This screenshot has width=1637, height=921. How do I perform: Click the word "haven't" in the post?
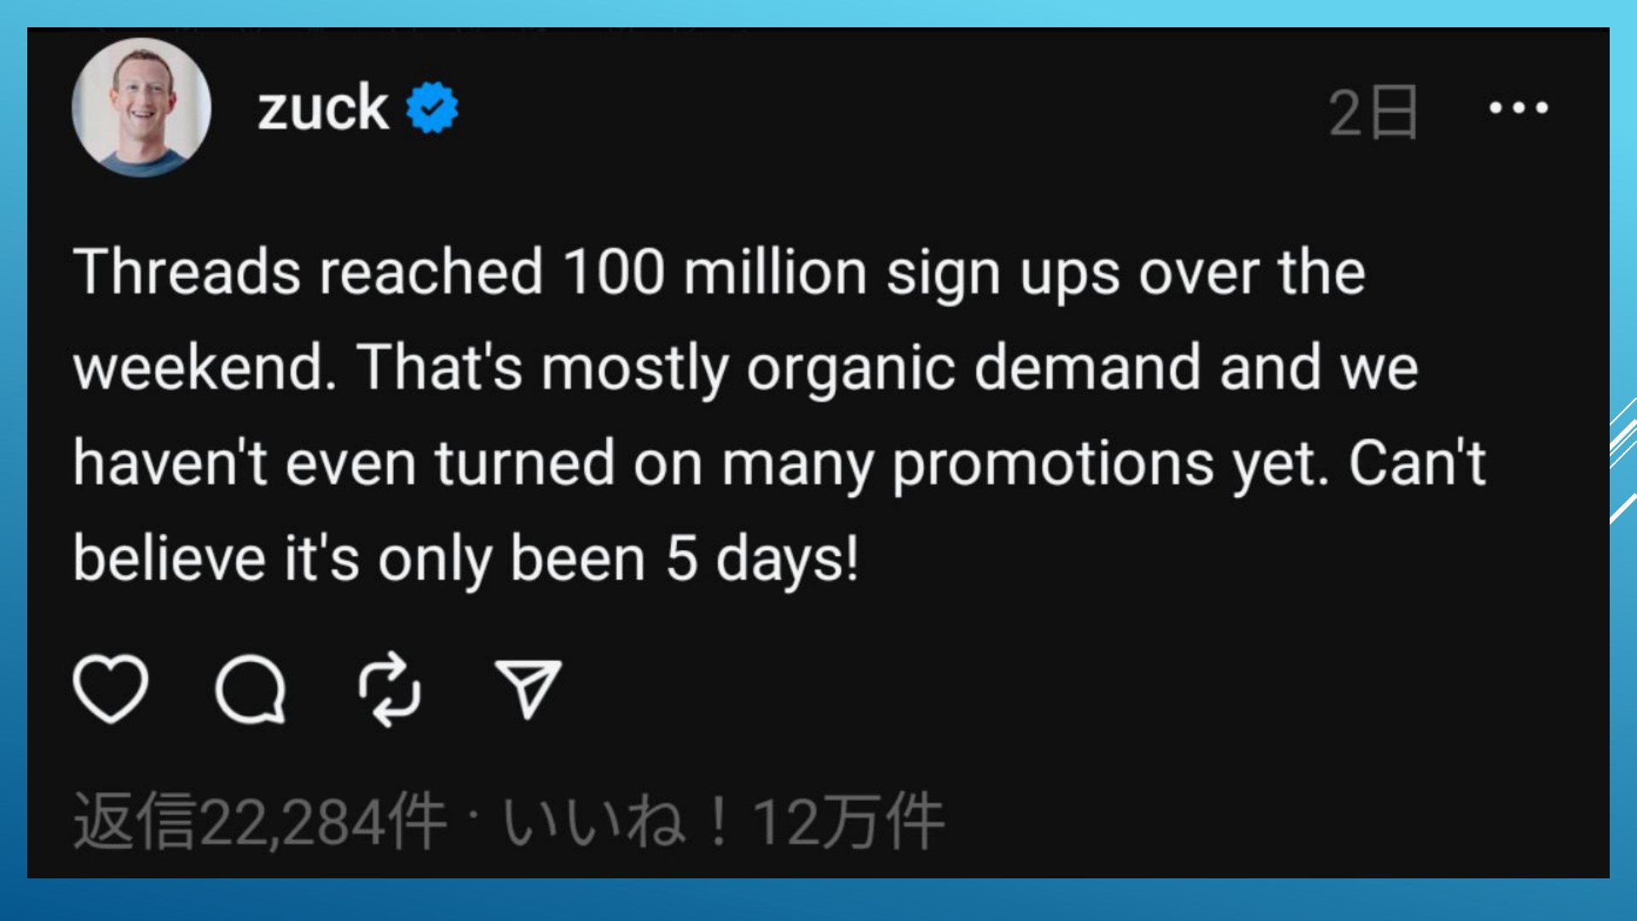tap(171, 464)
